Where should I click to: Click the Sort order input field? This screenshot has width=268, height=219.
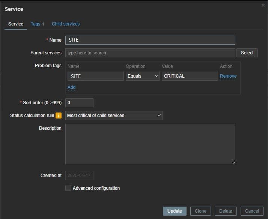pyautogui.click(x=79, y=103)
